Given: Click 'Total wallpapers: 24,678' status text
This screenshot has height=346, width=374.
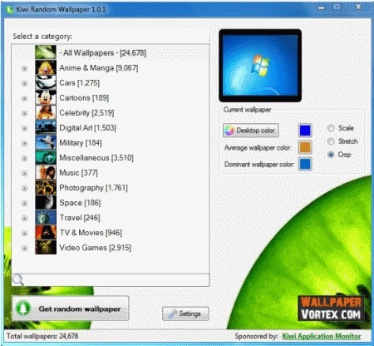Looking at the screenshot, I should 42,336.
